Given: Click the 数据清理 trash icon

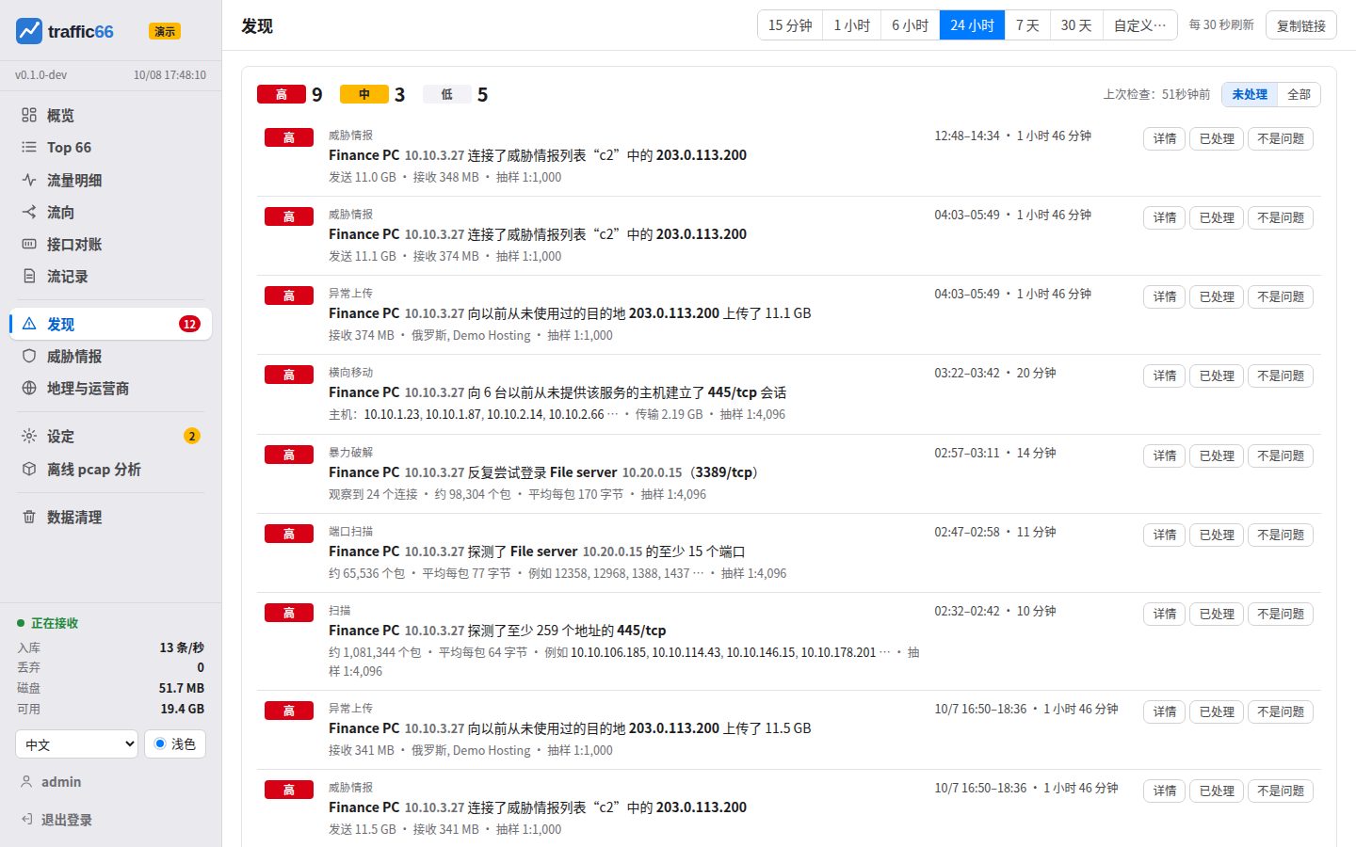Looking at the screenshot, I should (29, 517).
